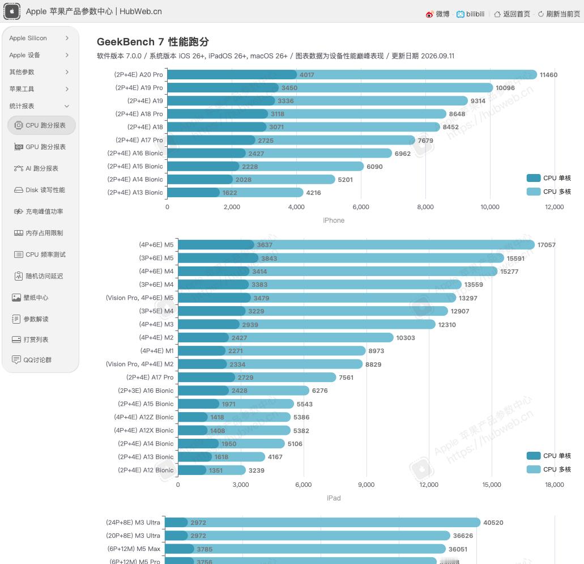This screenshot has width=584, height=564.
Task: Click the A19 Pro single-core value 3450
Action: pyautogui.click(x=289, y=88)
